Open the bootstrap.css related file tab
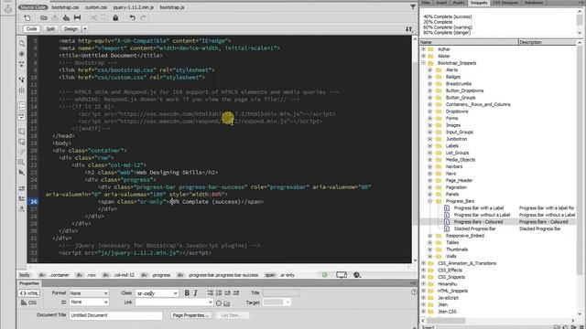 pyautogui.click(x=65, y=7)
